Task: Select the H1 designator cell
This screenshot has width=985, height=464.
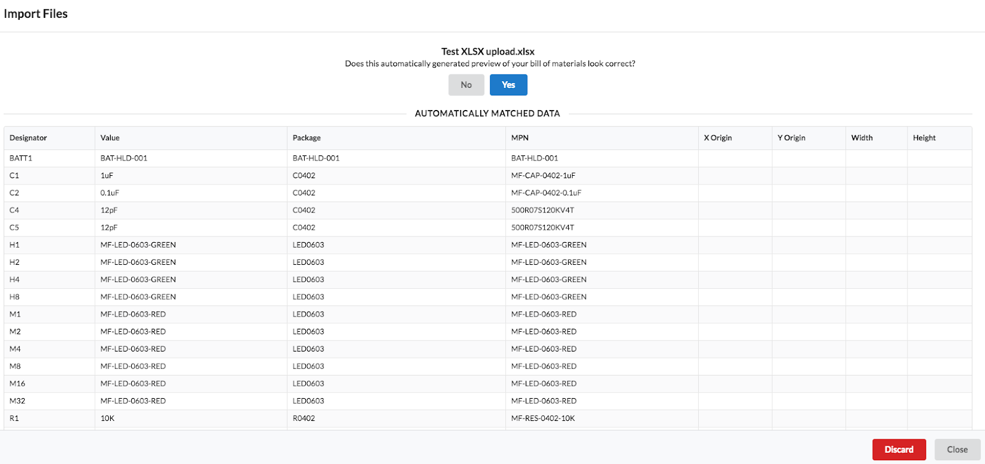Action: click(15, 245)
